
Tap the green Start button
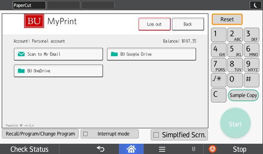pos(235,123)
